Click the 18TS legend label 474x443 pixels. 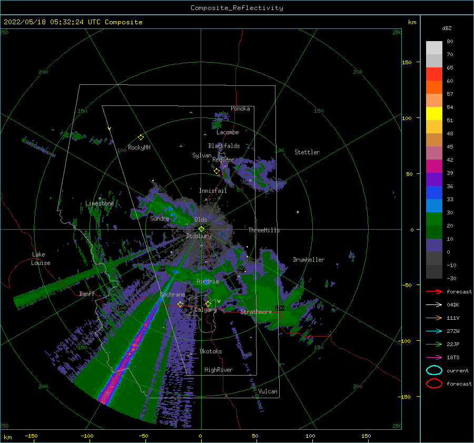click(453, 358)
